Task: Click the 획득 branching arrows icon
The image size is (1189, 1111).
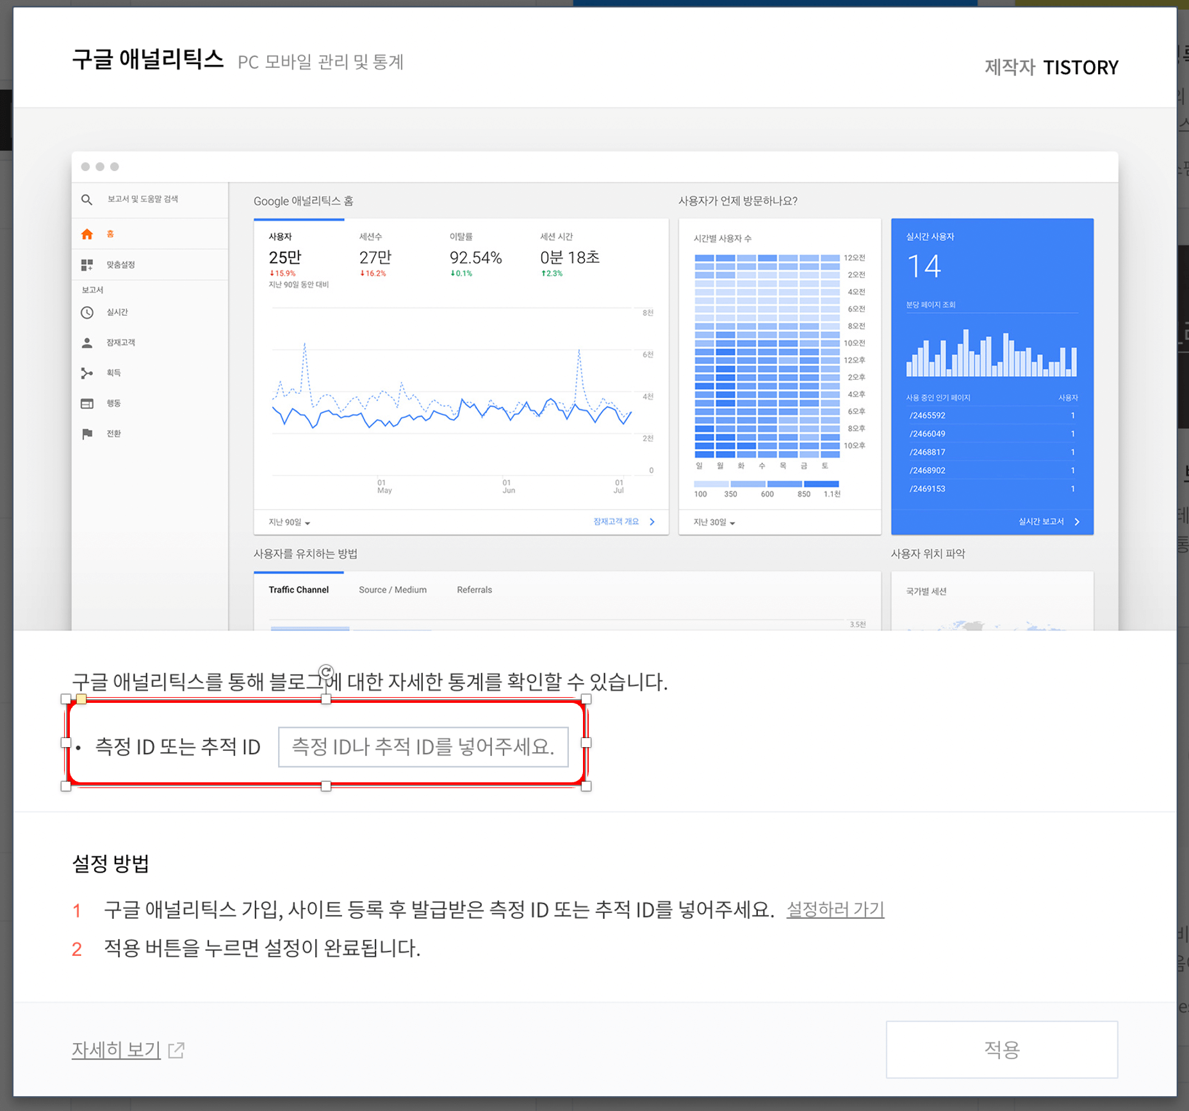Action: point(87,373)
